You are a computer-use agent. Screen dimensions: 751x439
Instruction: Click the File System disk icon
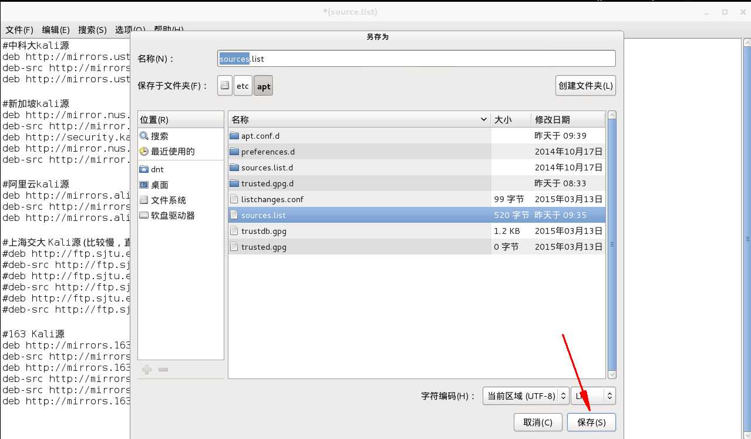144,200
